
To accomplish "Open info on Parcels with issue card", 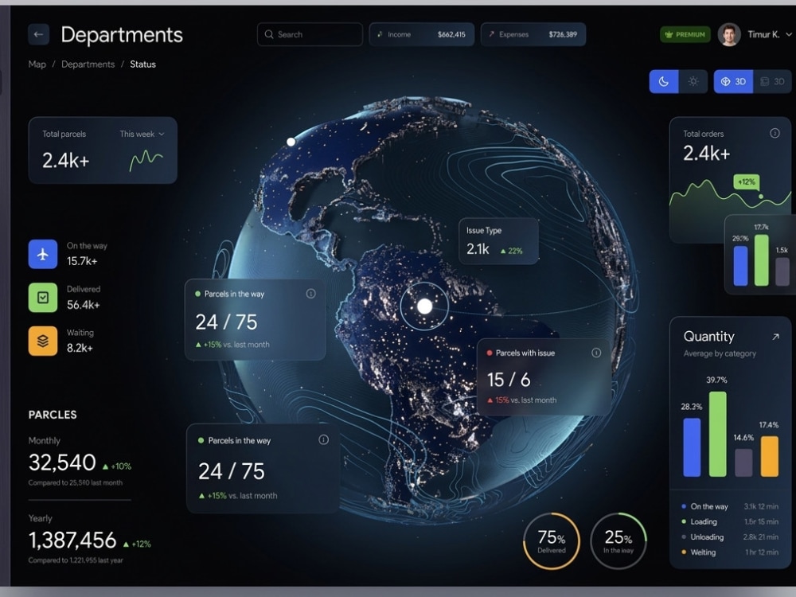I will (596, 353).
